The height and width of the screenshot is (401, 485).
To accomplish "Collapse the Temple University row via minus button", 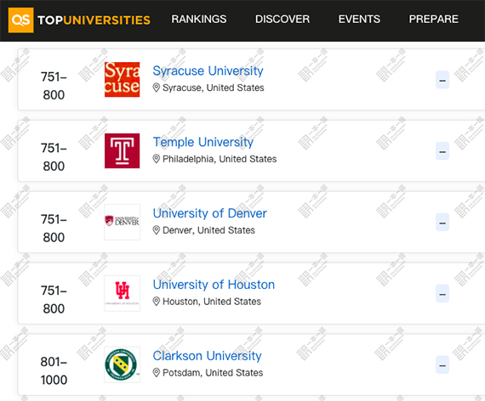I will [x=442, y=151].
